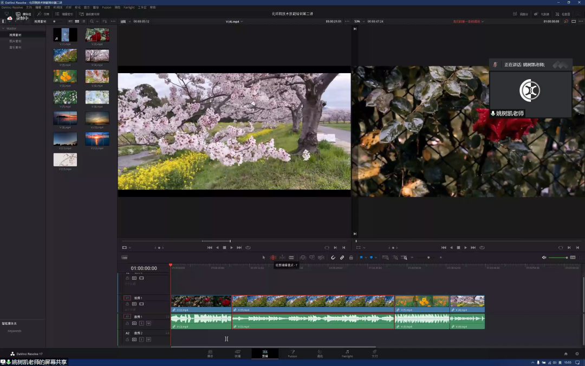Switch media pool to thumbnail view
Image resolution: width=585 pixels, height=366 pixels.
click(77, 21)
